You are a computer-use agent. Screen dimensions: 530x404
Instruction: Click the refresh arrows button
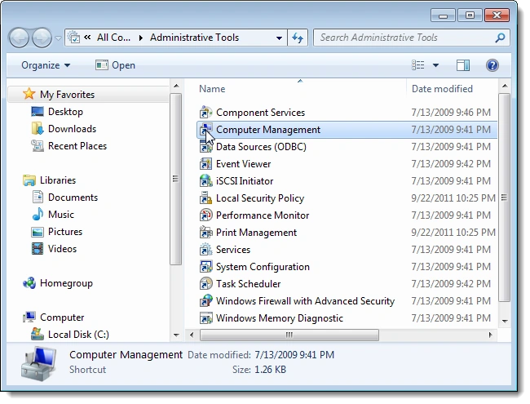[x=298, y=38]
